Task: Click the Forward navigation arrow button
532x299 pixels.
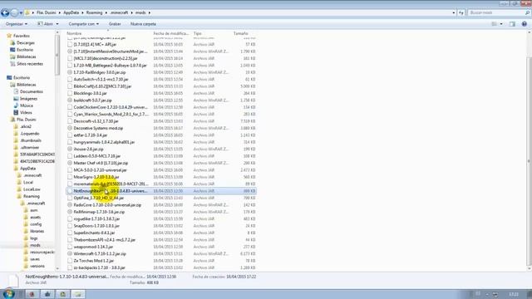Action: 14,13
